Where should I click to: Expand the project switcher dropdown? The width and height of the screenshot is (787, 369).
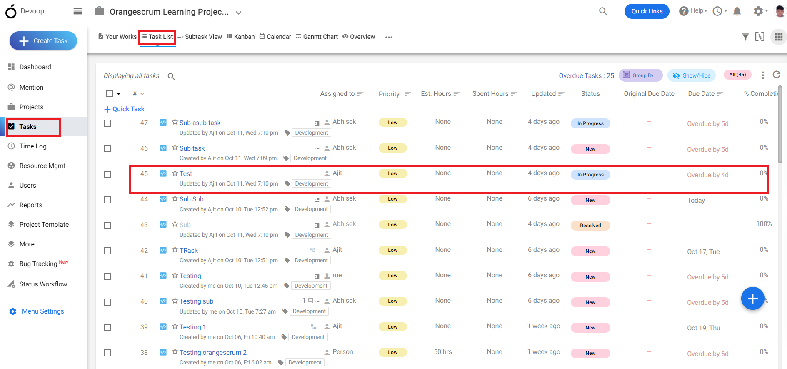pyautogui.click(x=239, y=13)
